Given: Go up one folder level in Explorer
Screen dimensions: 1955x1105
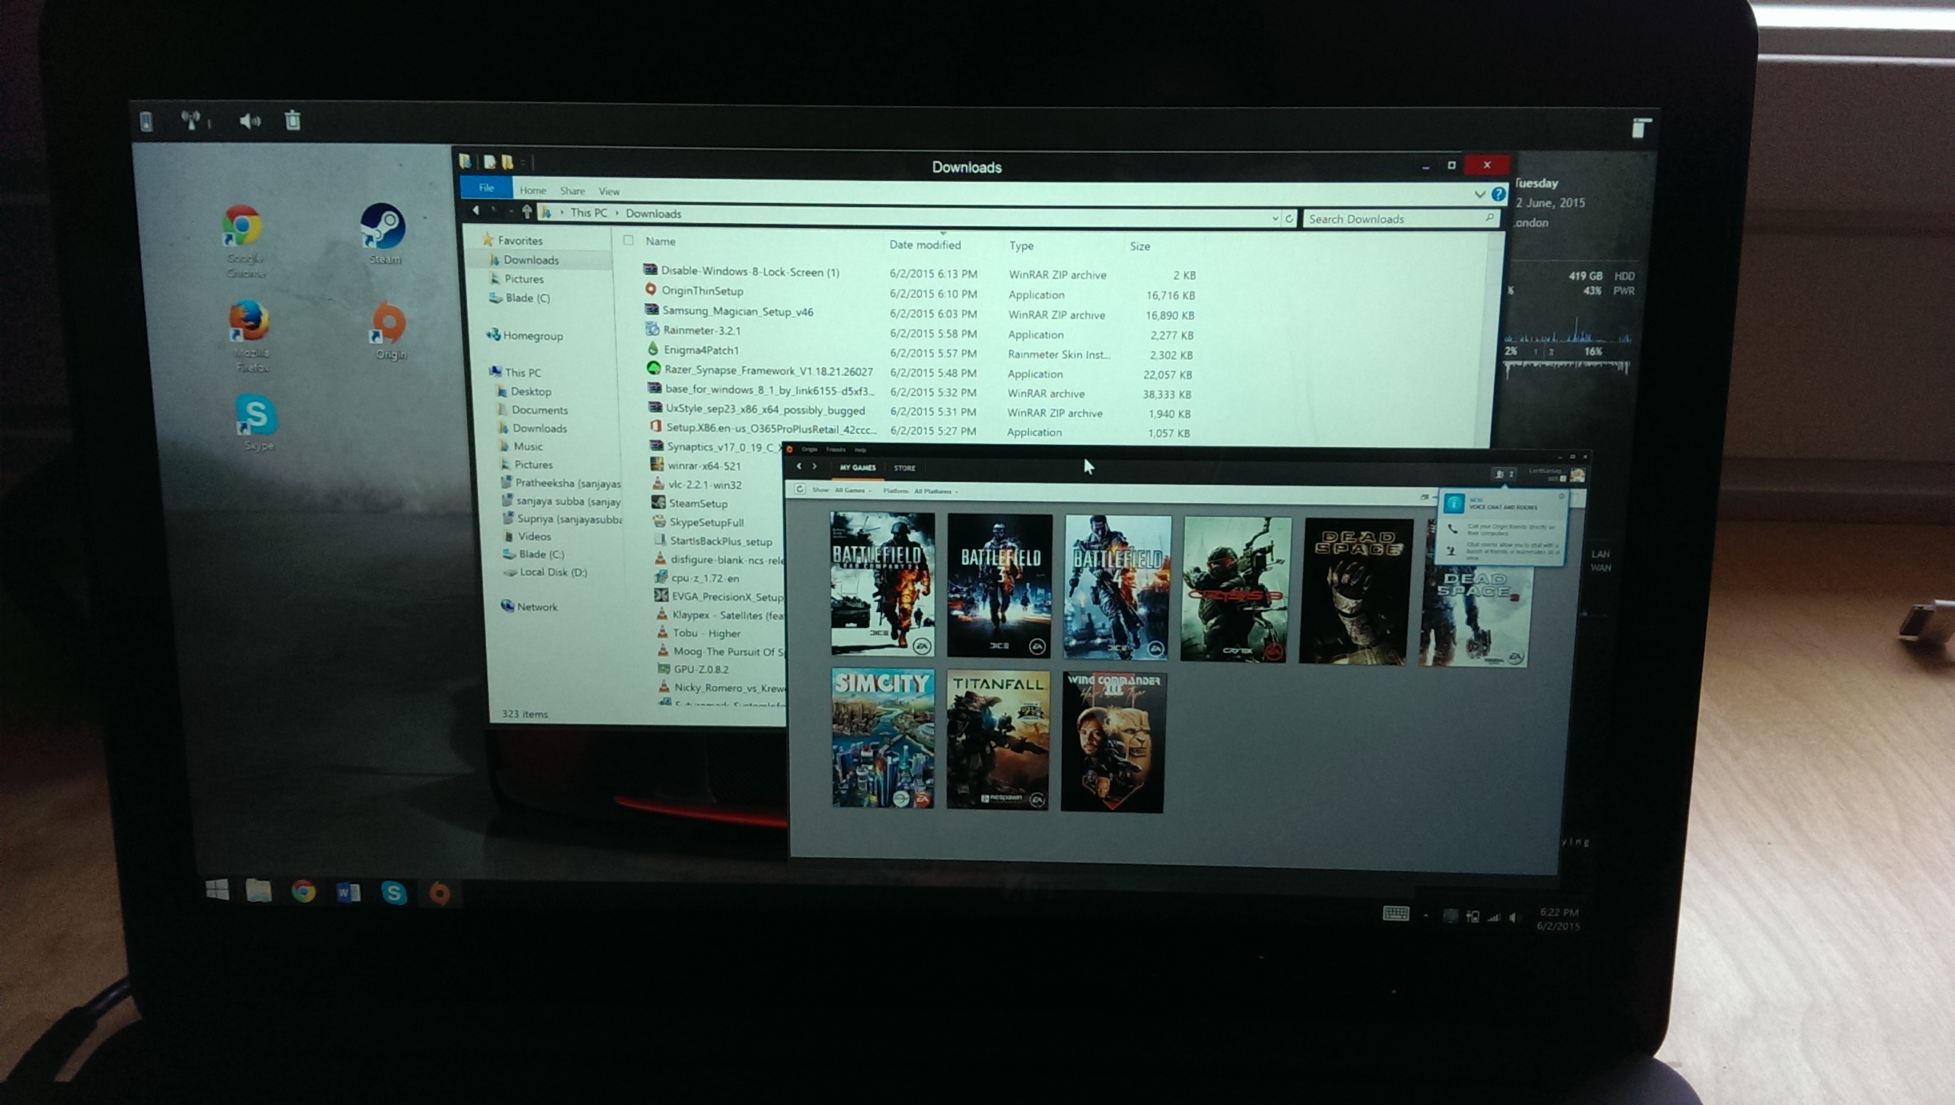Looking at the screenshot, I should (527, 212).
